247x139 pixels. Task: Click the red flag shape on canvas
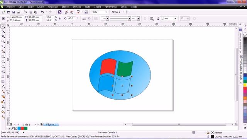pos(108,67)
